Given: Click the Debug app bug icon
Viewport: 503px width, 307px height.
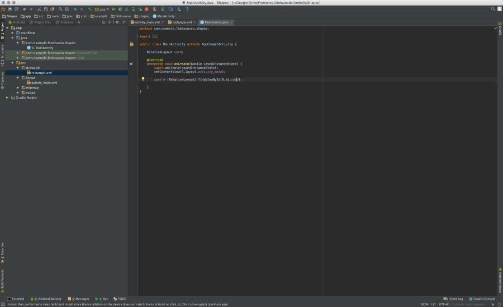Looking at the screenshot, I should click(120, 10).
